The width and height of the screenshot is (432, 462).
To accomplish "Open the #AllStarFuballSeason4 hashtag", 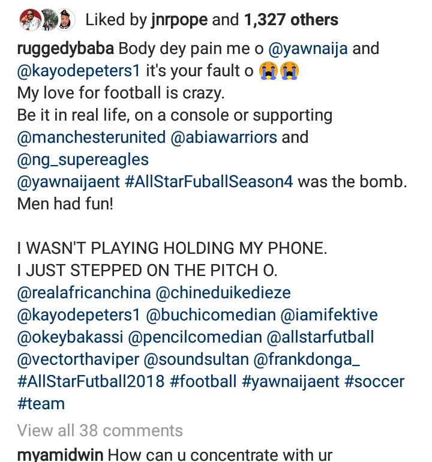I will (209, 182).
